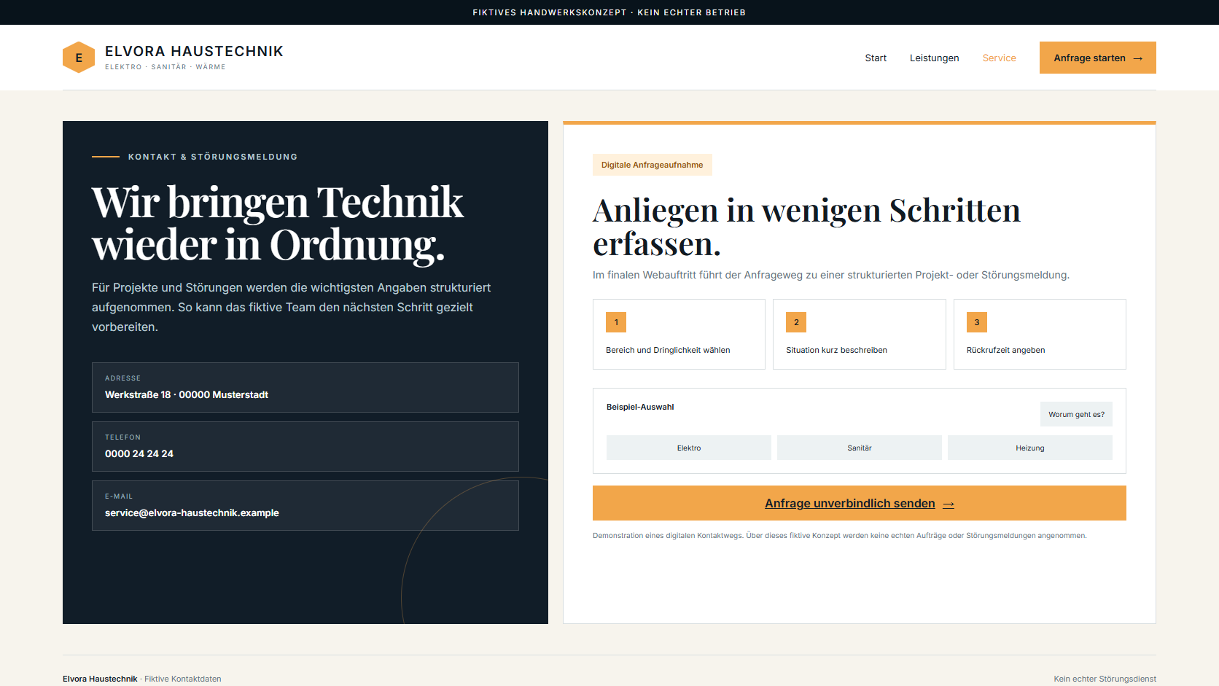The width and height of the screenshot is (1219, 686).
Task: Select step number 2 badge
Action: [796, 322]
